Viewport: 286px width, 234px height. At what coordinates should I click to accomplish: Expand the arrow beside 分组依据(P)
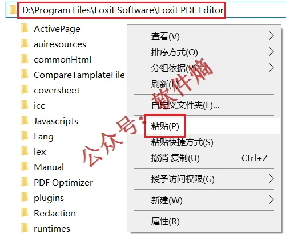click(x=271, y=68)
